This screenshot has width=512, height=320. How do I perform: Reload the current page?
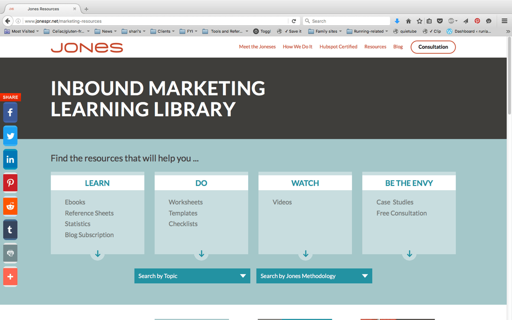pyautogui.click(x=294, y=21)
